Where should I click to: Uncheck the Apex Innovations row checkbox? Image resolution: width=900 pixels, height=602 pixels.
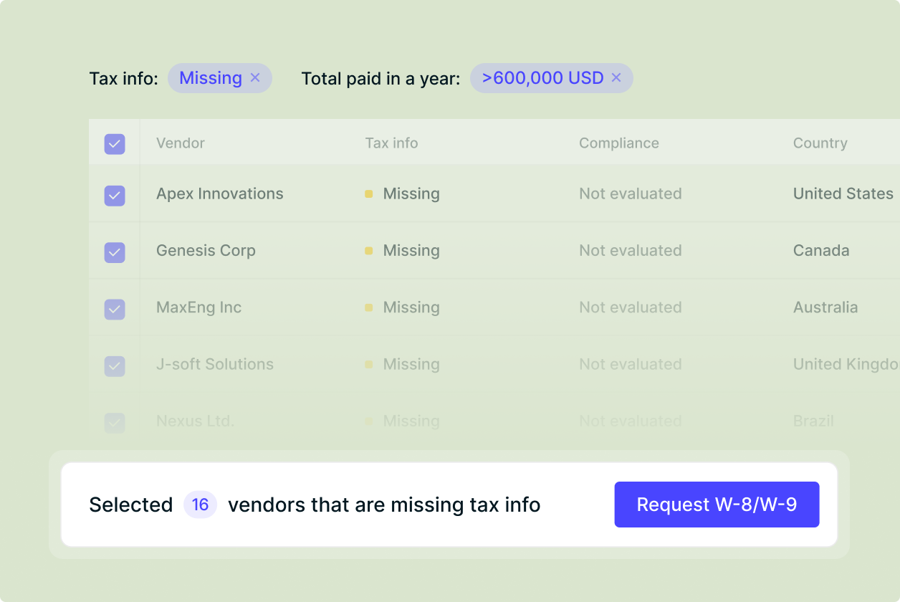pyautogui.click(x=115, y=193)
